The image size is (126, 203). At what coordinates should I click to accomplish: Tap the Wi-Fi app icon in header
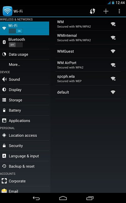click(x=8, y=11)
